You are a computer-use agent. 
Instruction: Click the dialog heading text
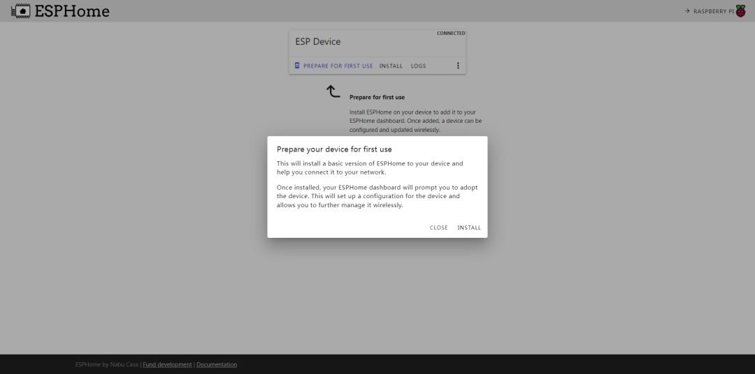334,149
